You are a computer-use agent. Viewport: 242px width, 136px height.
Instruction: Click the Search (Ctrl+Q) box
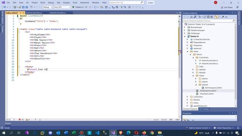pos(126,3)
